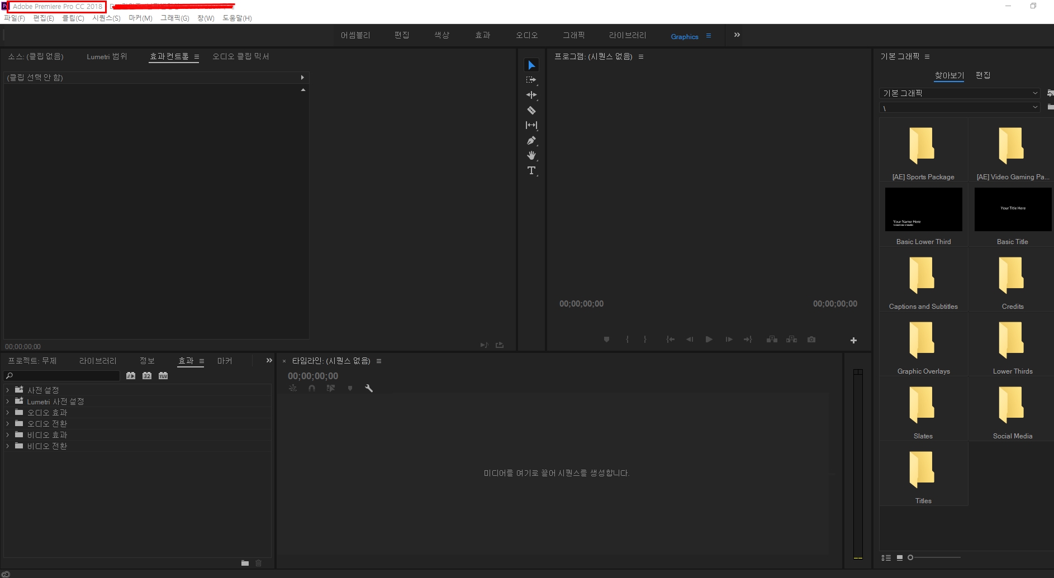The image size is (1054, 578).
Task: Open the 기본 그래픽 library dropdown
Action: coord(960,93)
